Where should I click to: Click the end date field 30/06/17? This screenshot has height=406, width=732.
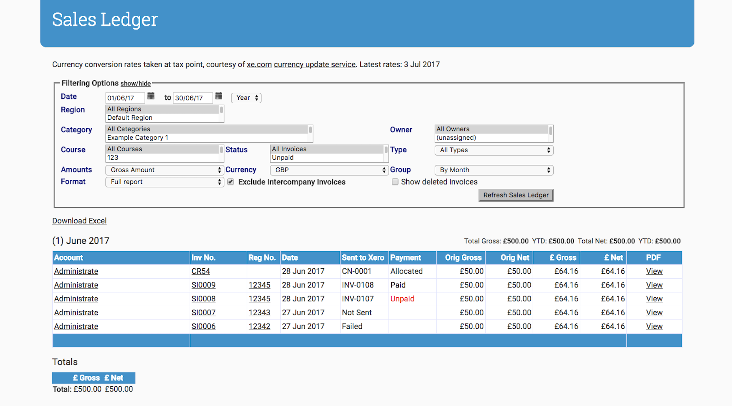tap(193, 98)
